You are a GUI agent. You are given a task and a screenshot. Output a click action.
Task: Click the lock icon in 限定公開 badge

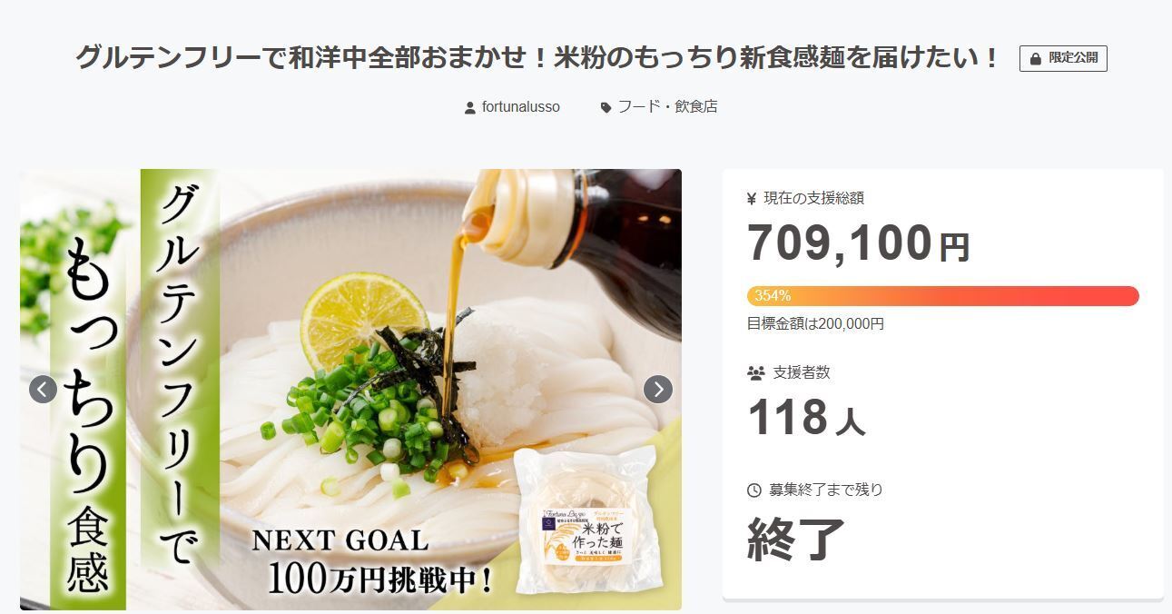click(1036, 58)
